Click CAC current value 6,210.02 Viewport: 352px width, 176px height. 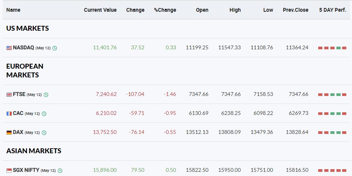[106, 113]
